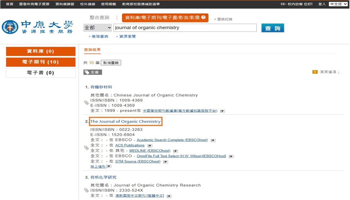This screenshot has height=200, width=350.
Task: Open 查看所有電子資源 menu item
Action: coord(34,4)
